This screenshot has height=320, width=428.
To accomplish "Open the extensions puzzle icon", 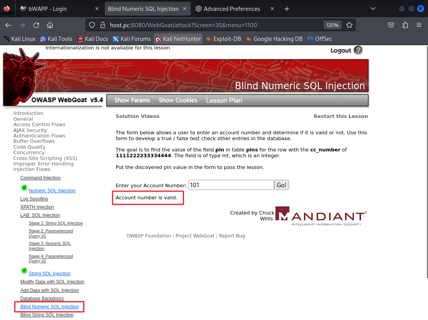I will (405, 25).
